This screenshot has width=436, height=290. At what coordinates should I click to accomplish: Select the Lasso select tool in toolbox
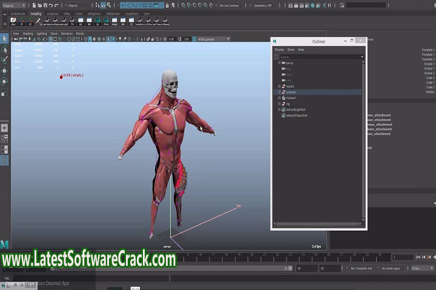(4, 50)
